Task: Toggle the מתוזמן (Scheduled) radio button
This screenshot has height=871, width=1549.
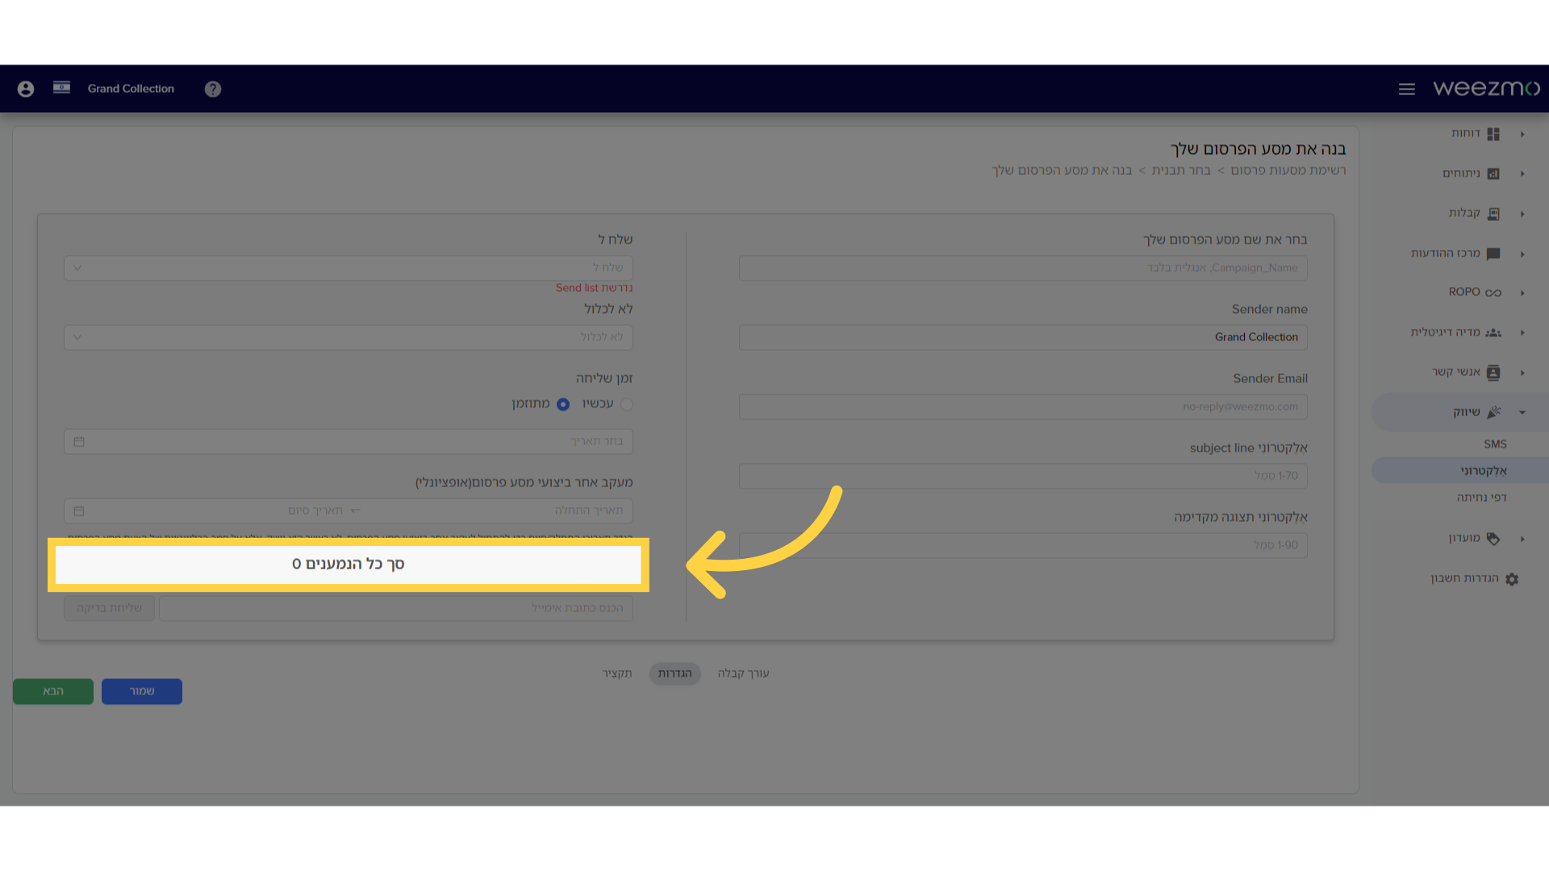Action: tap(564, 403)
